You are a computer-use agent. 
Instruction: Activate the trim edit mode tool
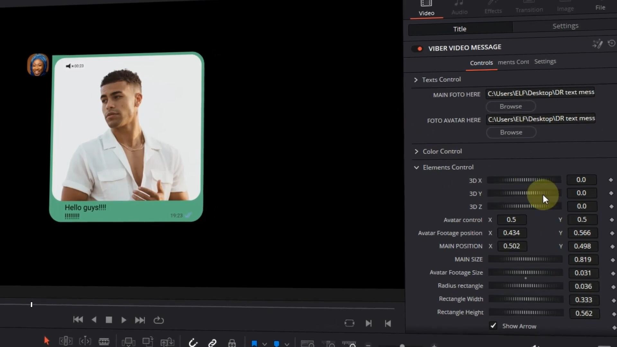66,341
